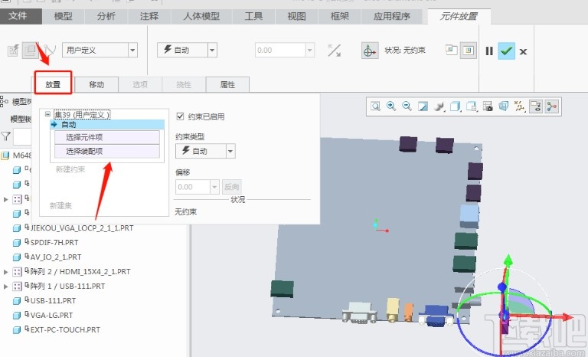Open the Automatic constraint dropdown in the dashboard
Image resolution: width=588 pixels, height=357 pixels.
tap(212, 50)
